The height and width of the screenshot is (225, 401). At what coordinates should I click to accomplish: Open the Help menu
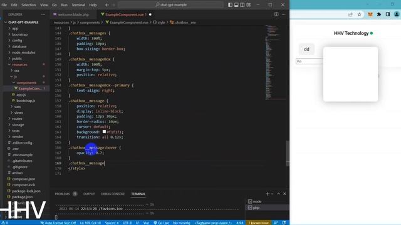click(93, 5)
